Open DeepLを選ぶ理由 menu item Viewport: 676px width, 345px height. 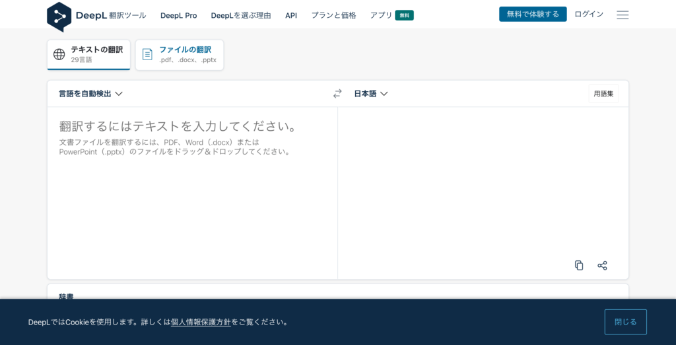coord(241,16)
